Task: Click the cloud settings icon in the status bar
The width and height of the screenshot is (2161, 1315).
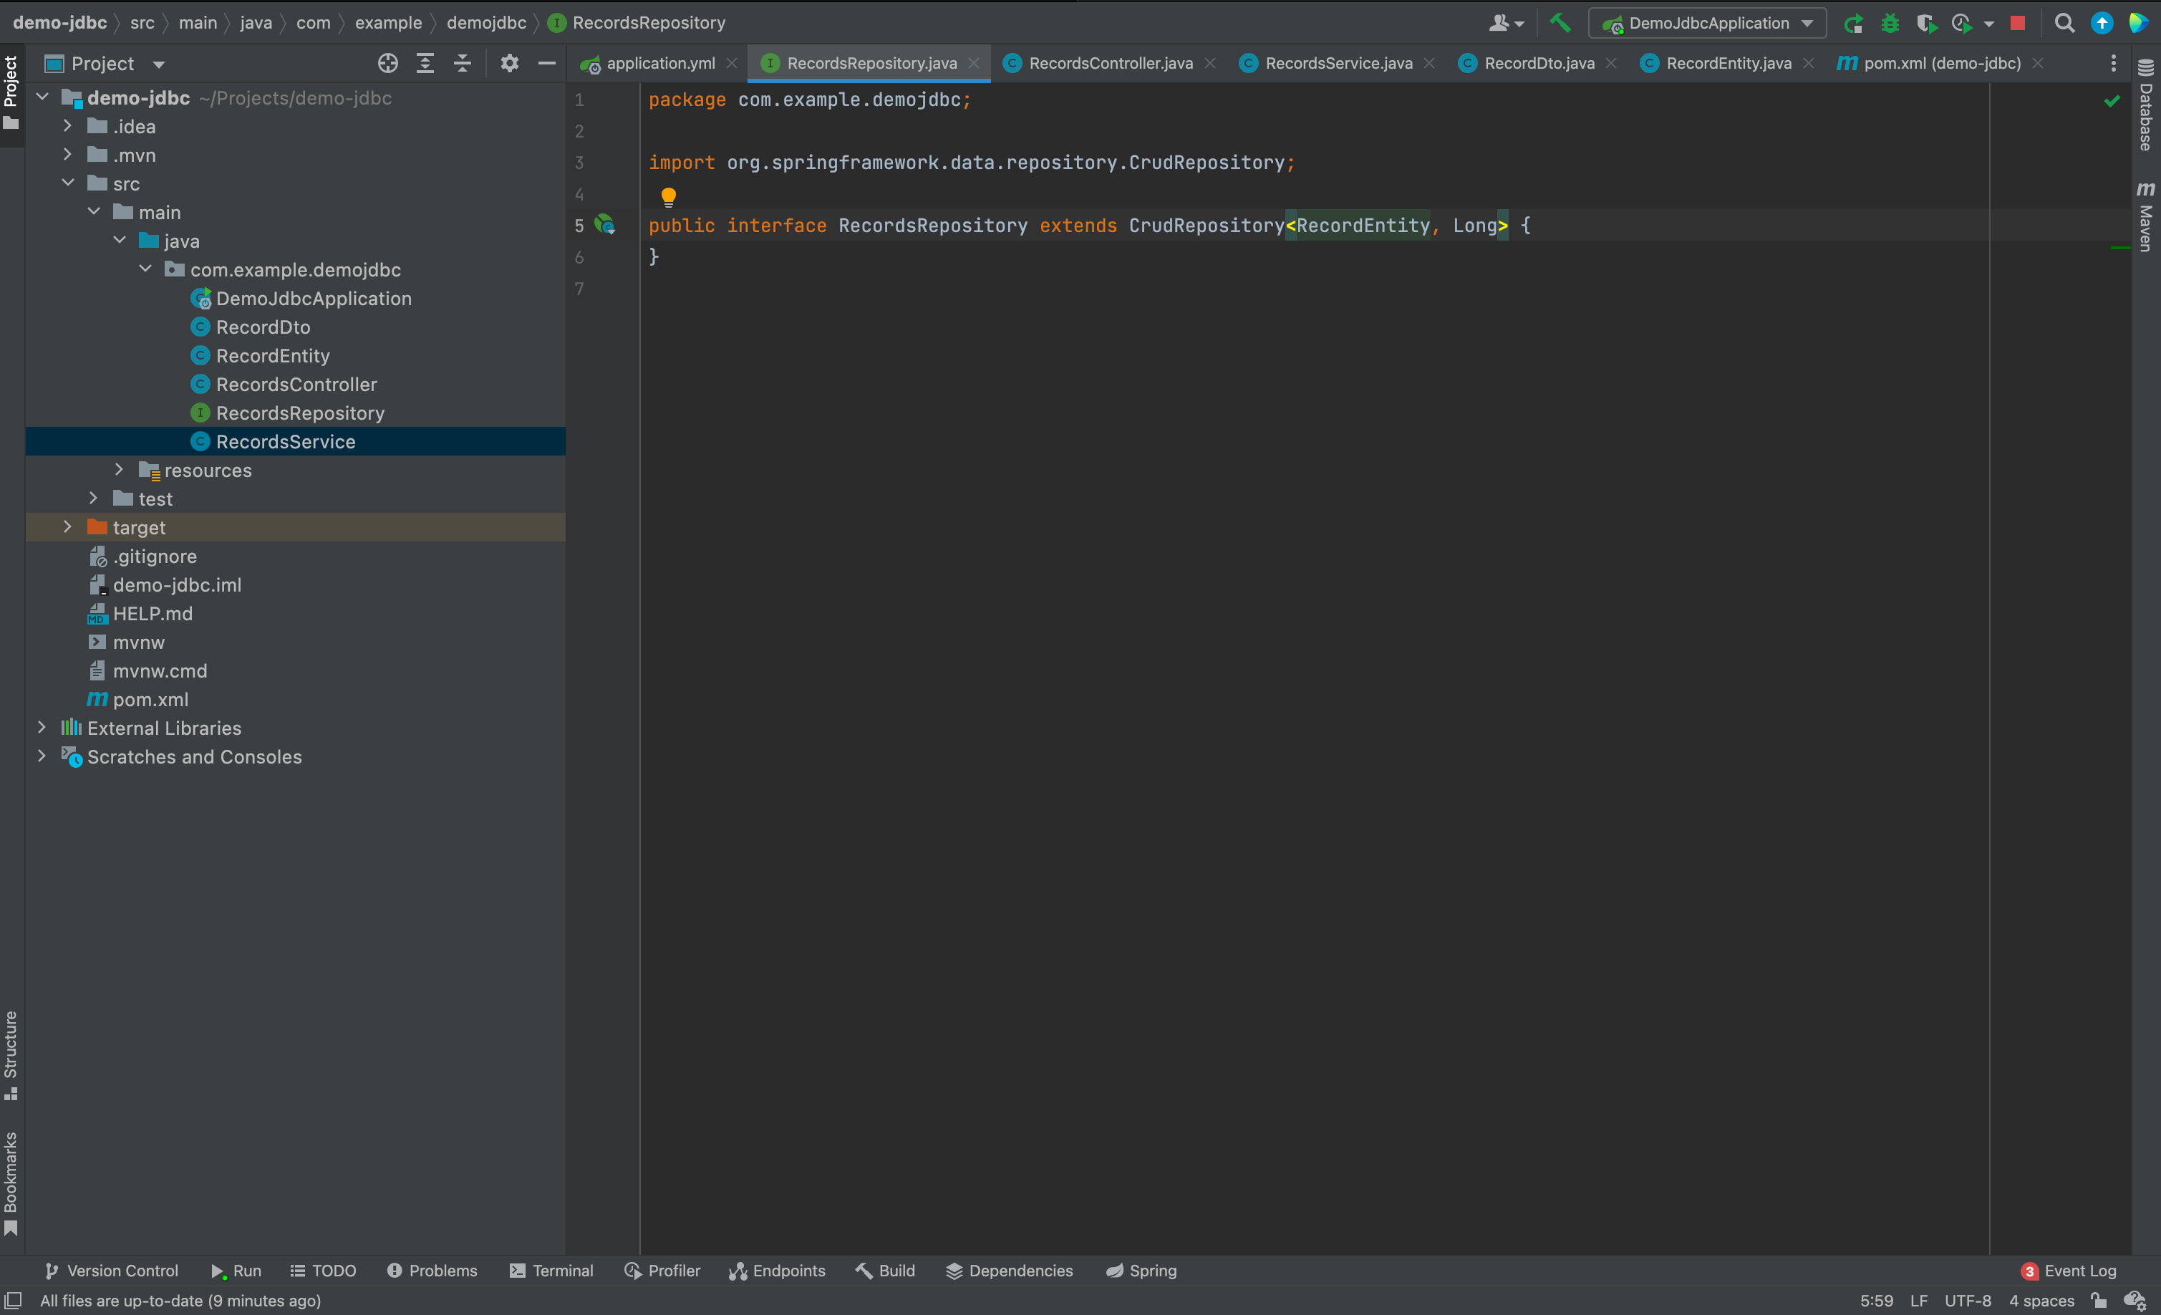Action: click(2135, 1300)
